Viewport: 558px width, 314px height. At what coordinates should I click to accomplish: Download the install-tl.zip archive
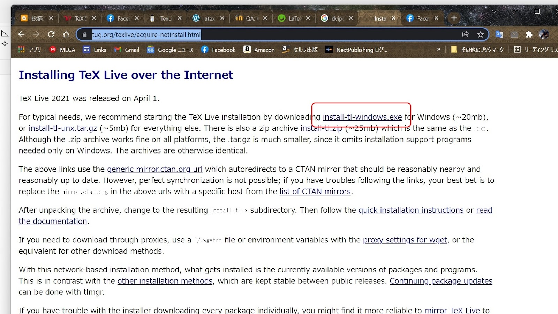pos(322,128)
